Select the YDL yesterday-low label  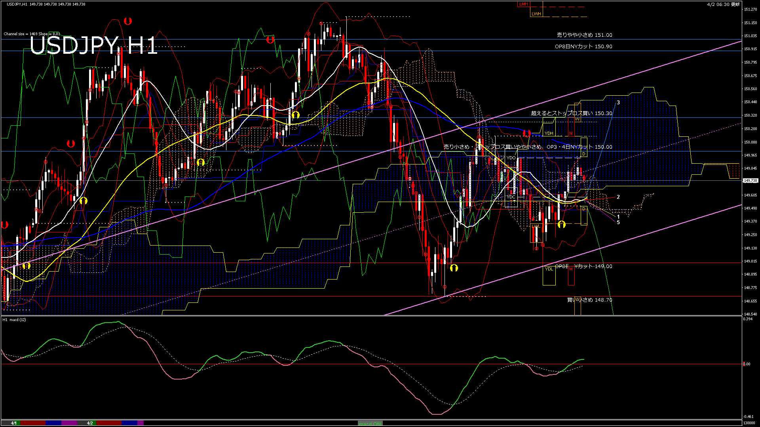tap(549, 269)
